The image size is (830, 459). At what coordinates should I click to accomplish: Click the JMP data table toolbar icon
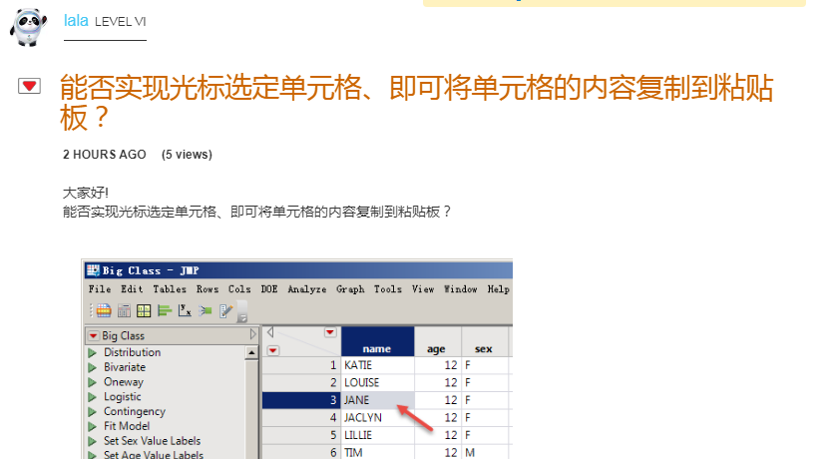coord(104,310)
